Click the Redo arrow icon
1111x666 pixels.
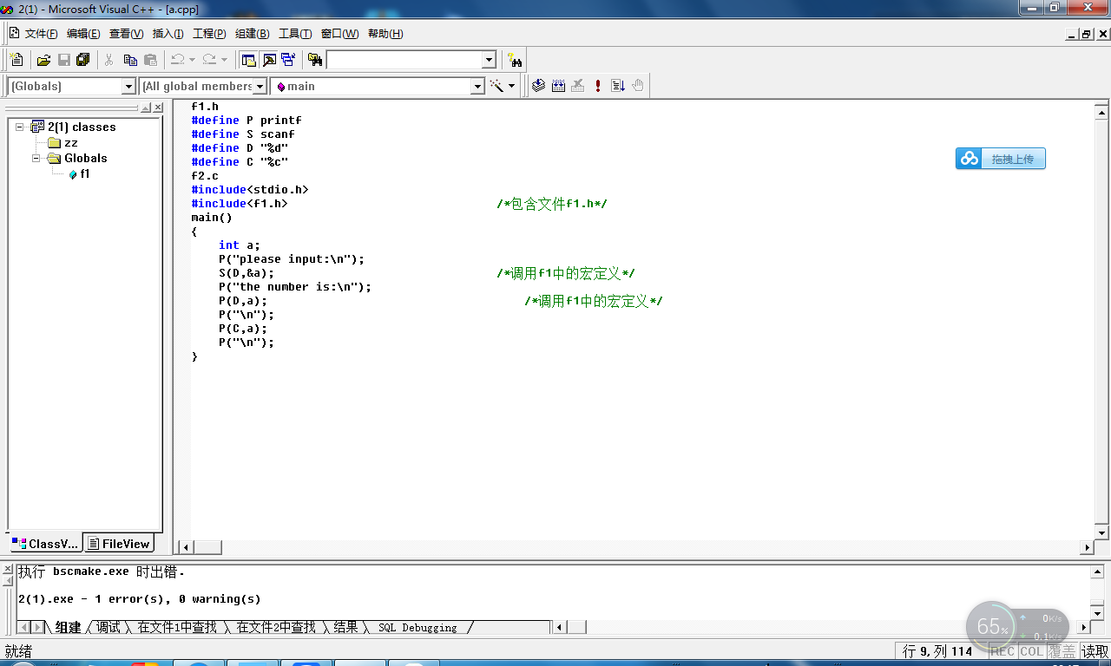tap(209, 60)
